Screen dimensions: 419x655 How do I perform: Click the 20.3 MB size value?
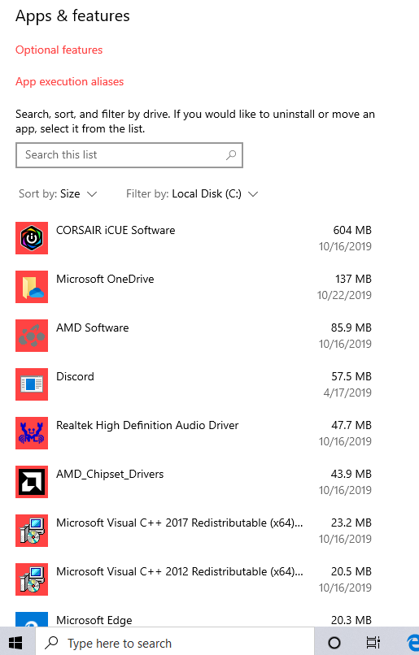pyautogui.click(x=351, y=620)
